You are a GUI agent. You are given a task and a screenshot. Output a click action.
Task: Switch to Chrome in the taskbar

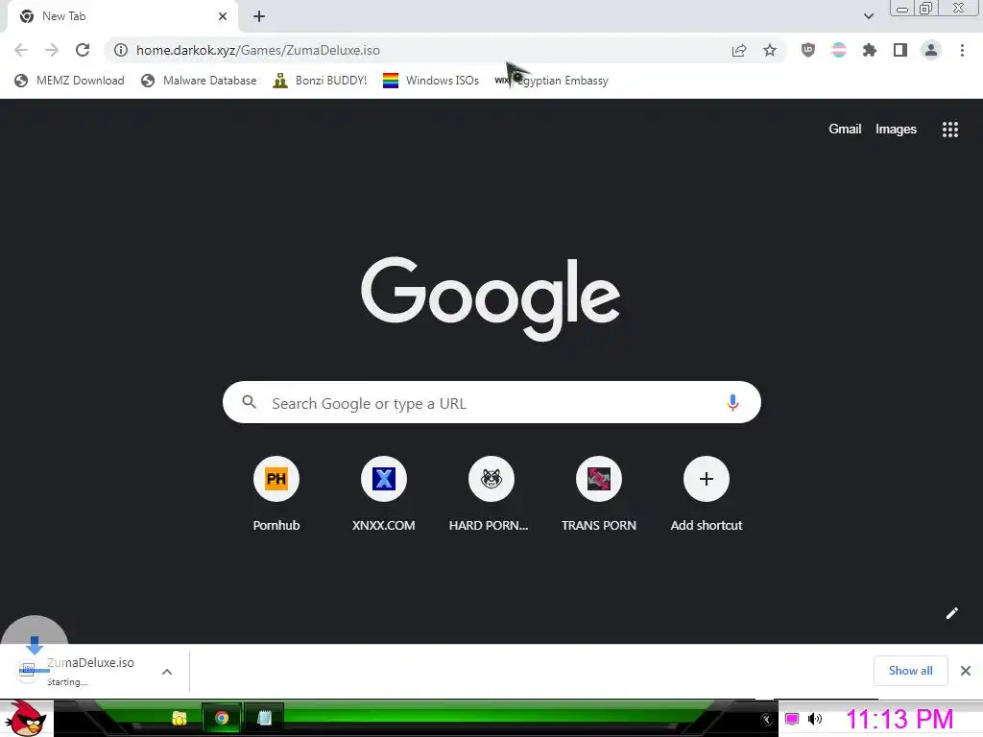[x=222, y=718]
